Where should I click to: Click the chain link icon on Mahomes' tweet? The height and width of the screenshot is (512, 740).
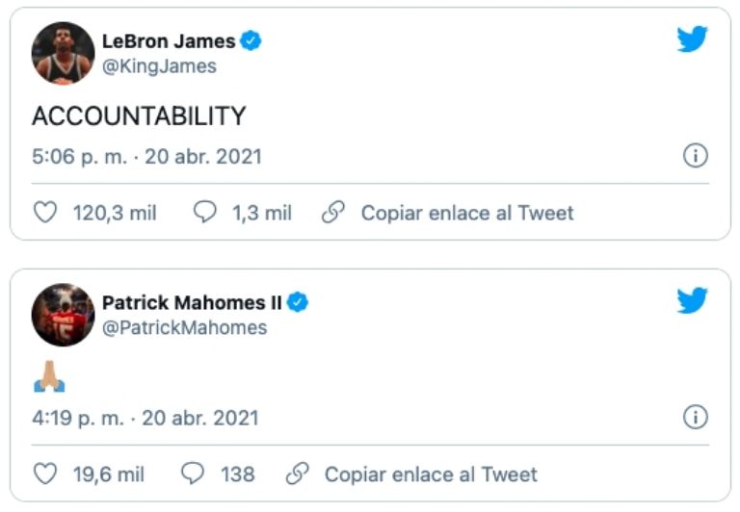[298, 474]
